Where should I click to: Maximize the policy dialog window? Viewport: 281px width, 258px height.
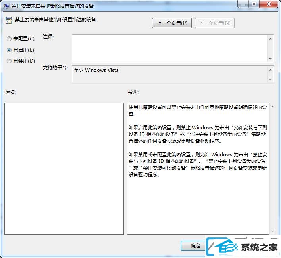click(x=254, y=4)
